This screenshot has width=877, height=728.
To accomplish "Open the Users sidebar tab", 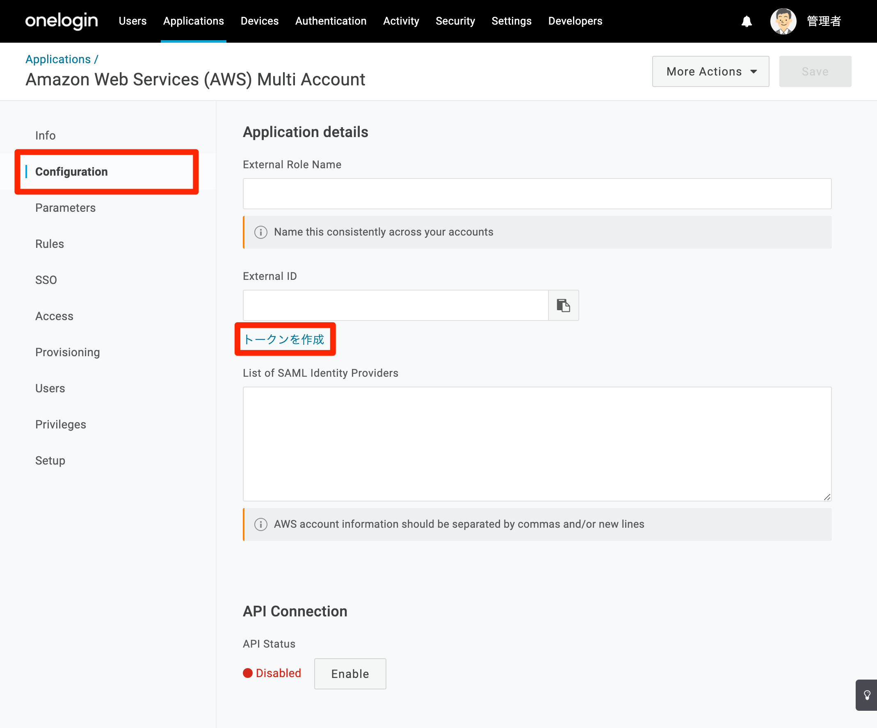I will coord(50,388).
